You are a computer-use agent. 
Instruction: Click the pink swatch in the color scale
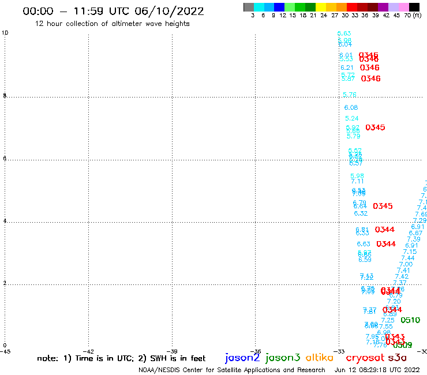[404, 7]
